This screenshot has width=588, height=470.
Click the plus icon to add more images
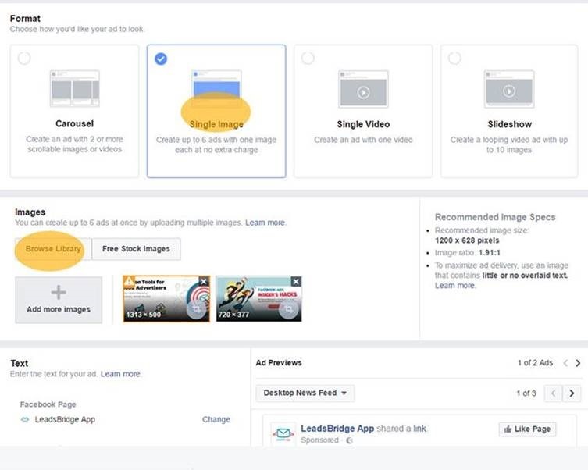tap(59, 292)
